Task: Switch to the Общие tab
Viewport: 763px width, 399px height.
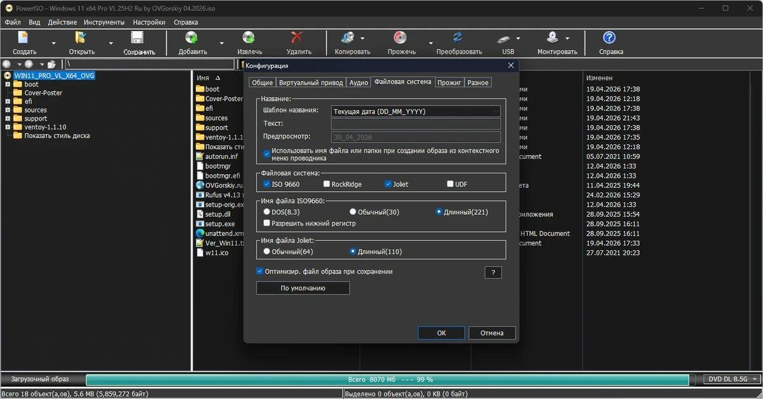Action: click(262, 83)
